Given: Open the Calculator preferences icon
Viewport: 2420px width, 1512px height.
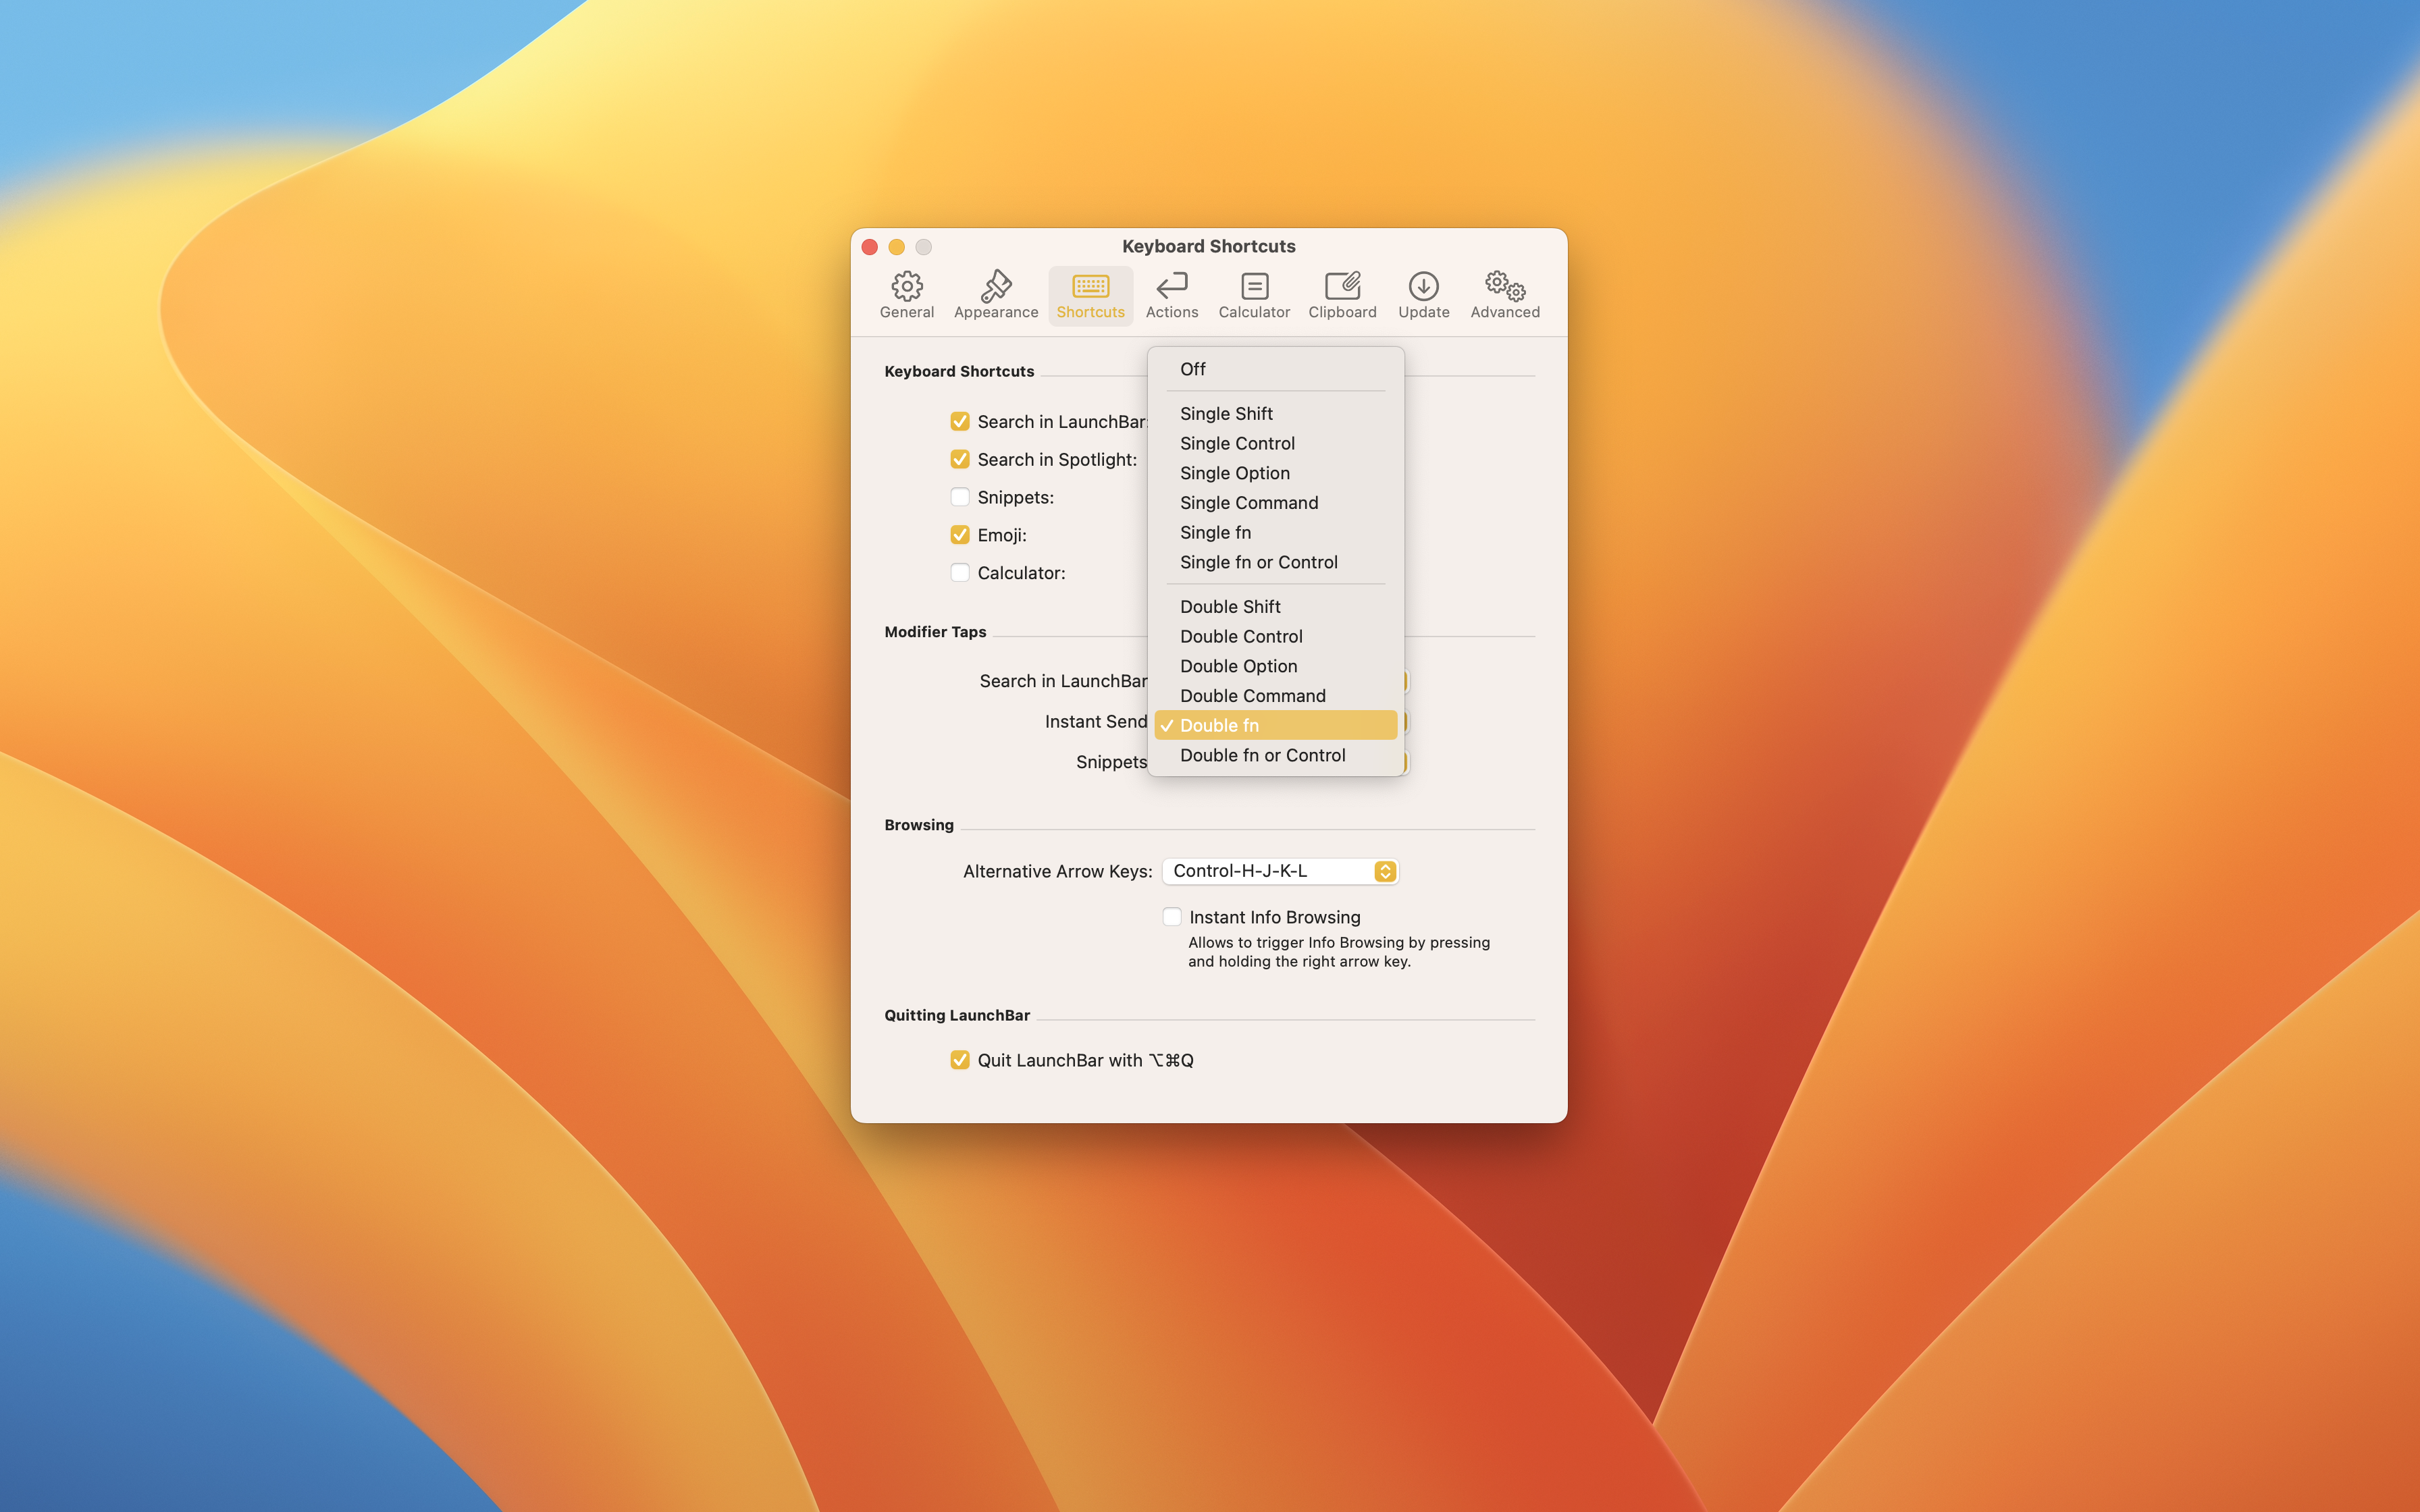Looking at the screenshot, I should click(x=1254, y=295).
